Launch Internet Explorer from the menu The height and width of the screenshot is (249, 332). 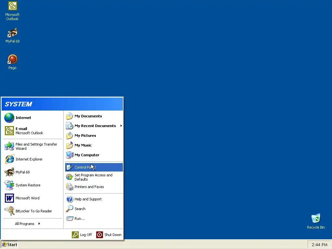[x=33, y=159]
